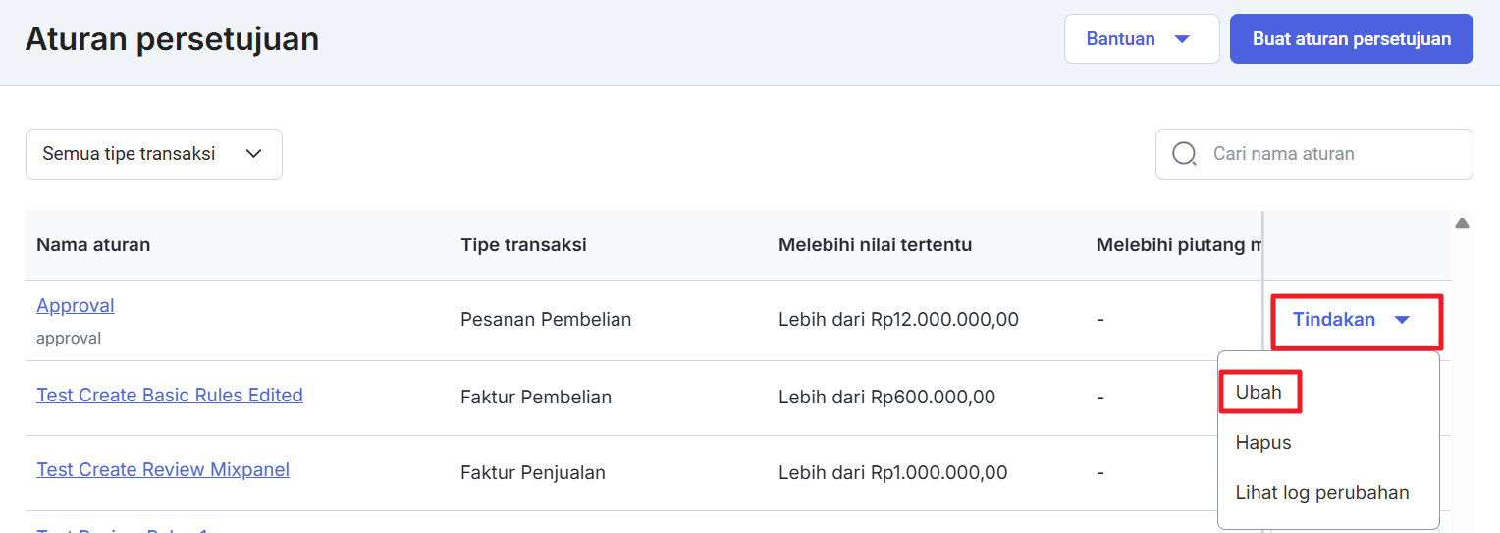The image size is (1500, 533).
Task: Click the Tipe transaksi column header
Action: pos(523,244)
